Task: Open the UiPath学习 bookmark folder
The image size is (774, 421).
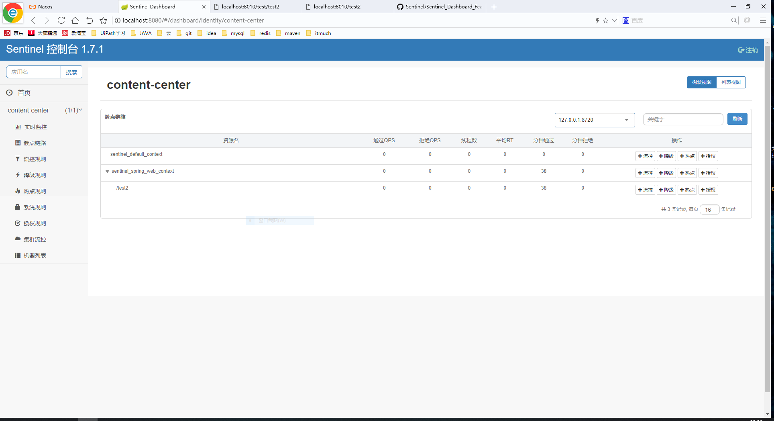Action: point(108,33)
